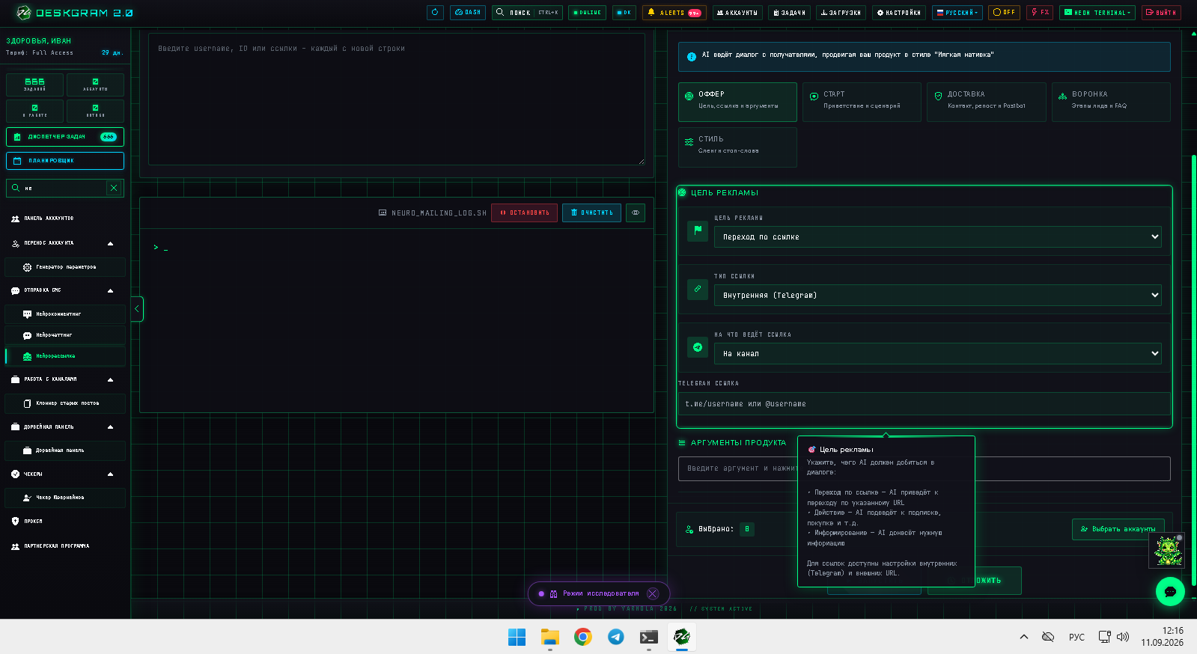Open Прокси in the sidebar
This screenshot has width=1197, height=654.
coord(65,522)
